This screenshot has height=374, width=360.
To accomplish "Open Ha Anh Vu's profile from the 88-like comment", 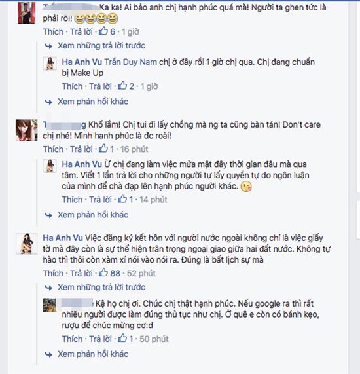I will point(63,238).
